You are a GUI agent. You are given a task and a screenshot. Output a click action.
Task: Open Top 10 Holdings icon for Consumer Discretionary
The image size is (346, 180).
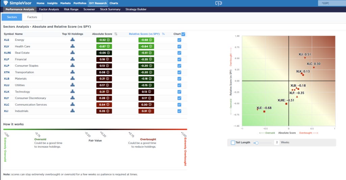pyautogui.click(x=72, y=98)
